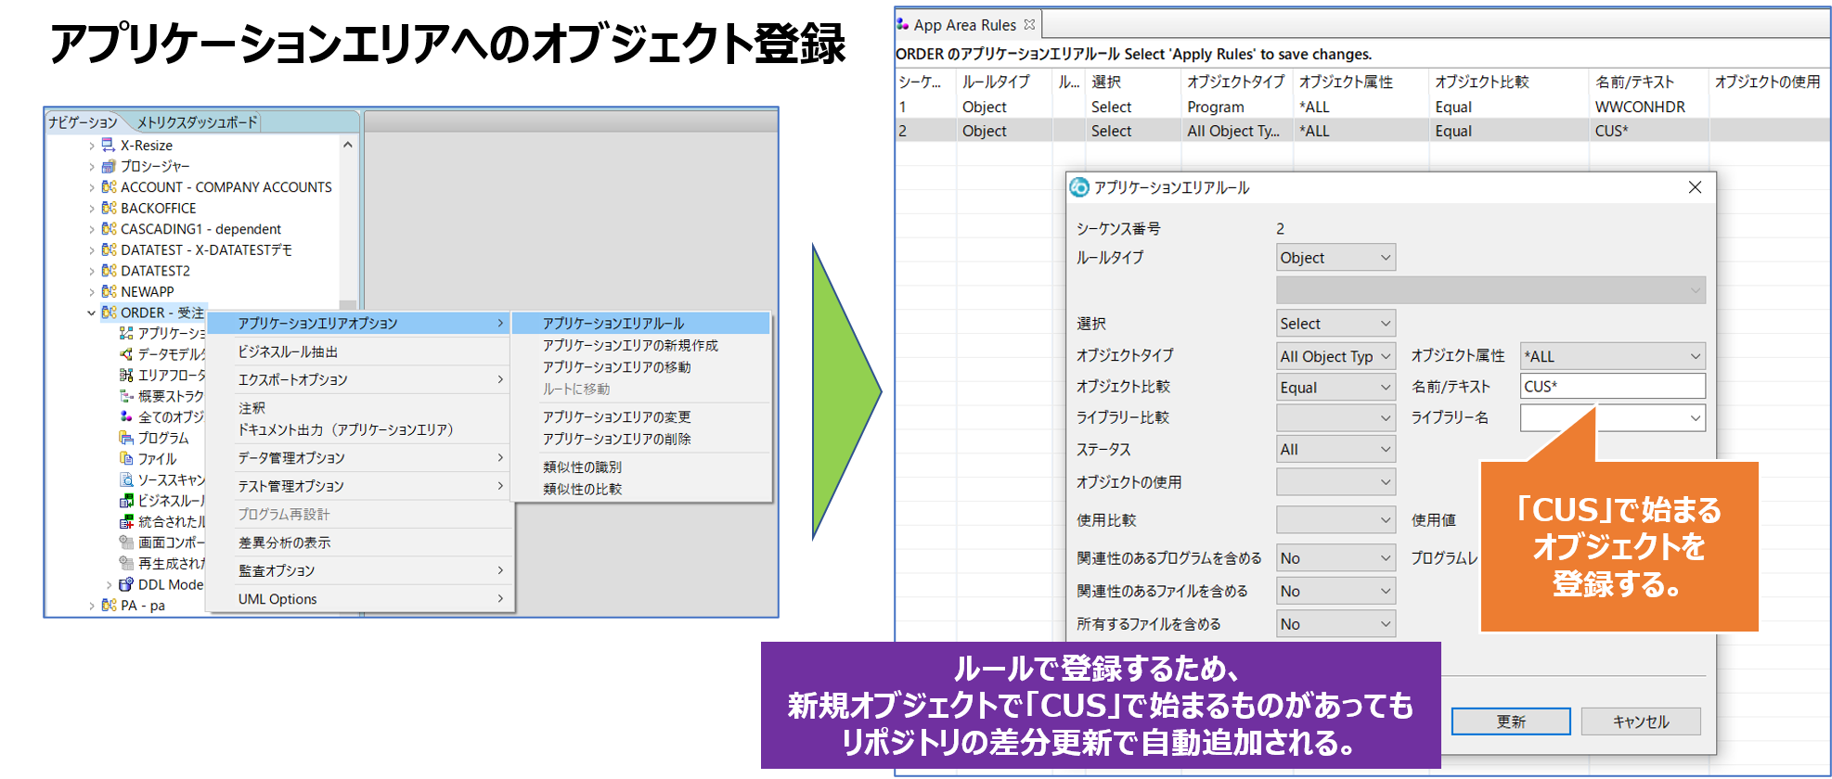Viewport: 1832px width, 779px height.
Task: Open the 関連性のあるファイルを含める dropdown
Action: click(1335, 591)
